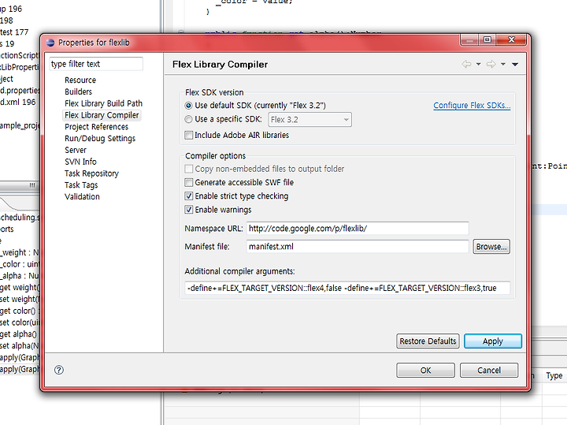Restore Defaults for compiler settings
This screenshot has height=425, width=567.
pos(428,341)
